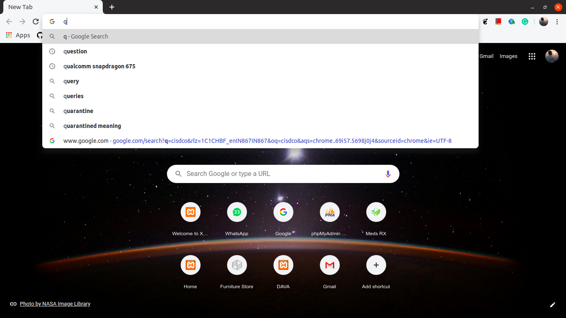Restore the Chrome window size
Viewport: 566px width, 318px height.
pyautogui.click(x=545, y=7)
